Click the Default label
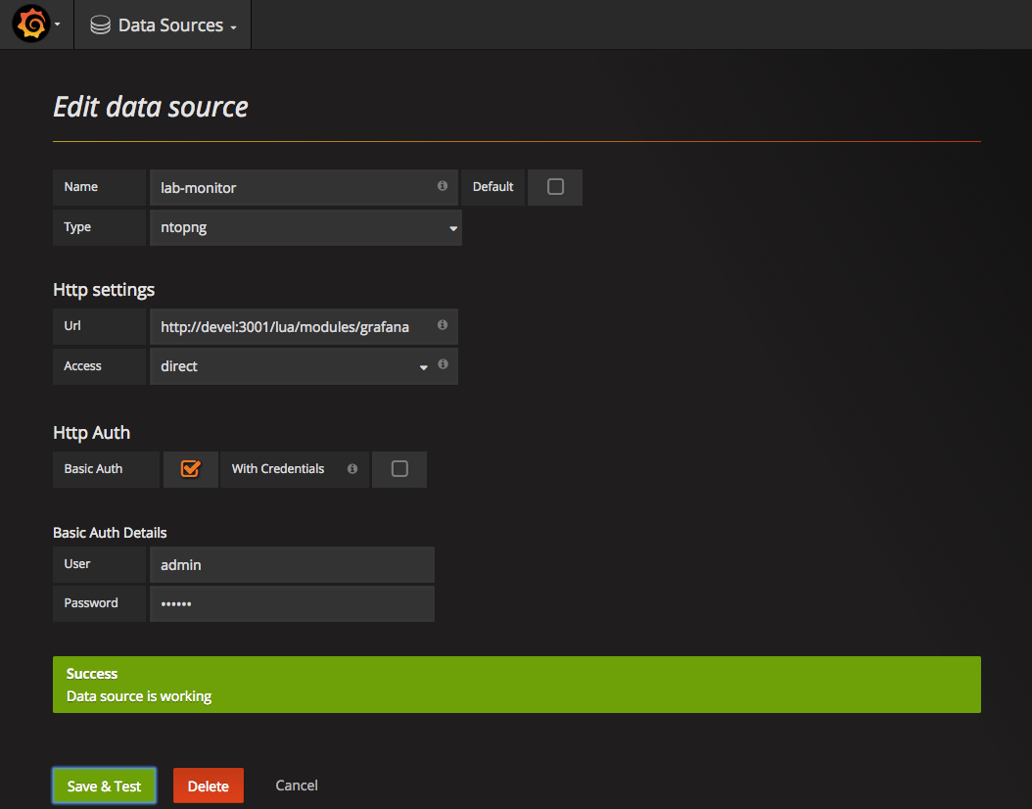The image size is (1032, 809). point(493,187)
